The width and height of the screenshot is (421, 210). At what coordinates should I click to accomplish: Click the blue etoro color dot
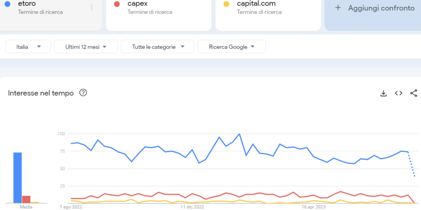click(x=7, y=4)
